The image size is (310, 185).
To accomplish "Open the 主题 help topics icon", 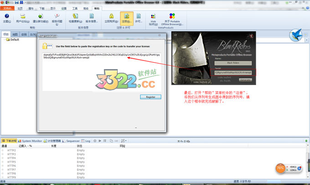I will point(7,16).
